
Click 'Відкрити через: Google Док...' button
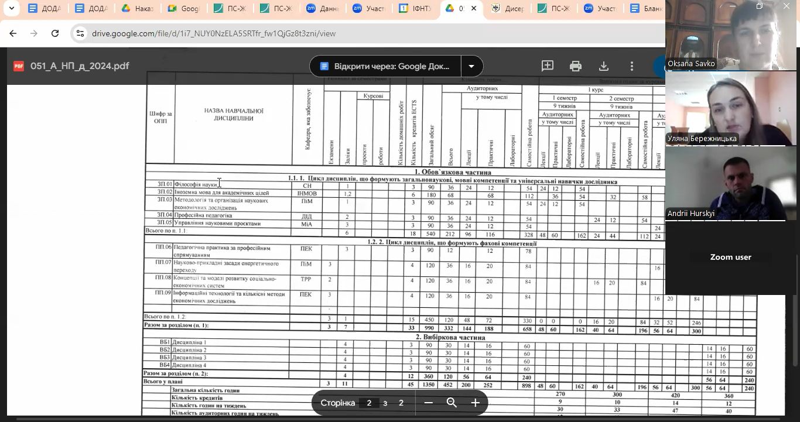click(385, 66)
